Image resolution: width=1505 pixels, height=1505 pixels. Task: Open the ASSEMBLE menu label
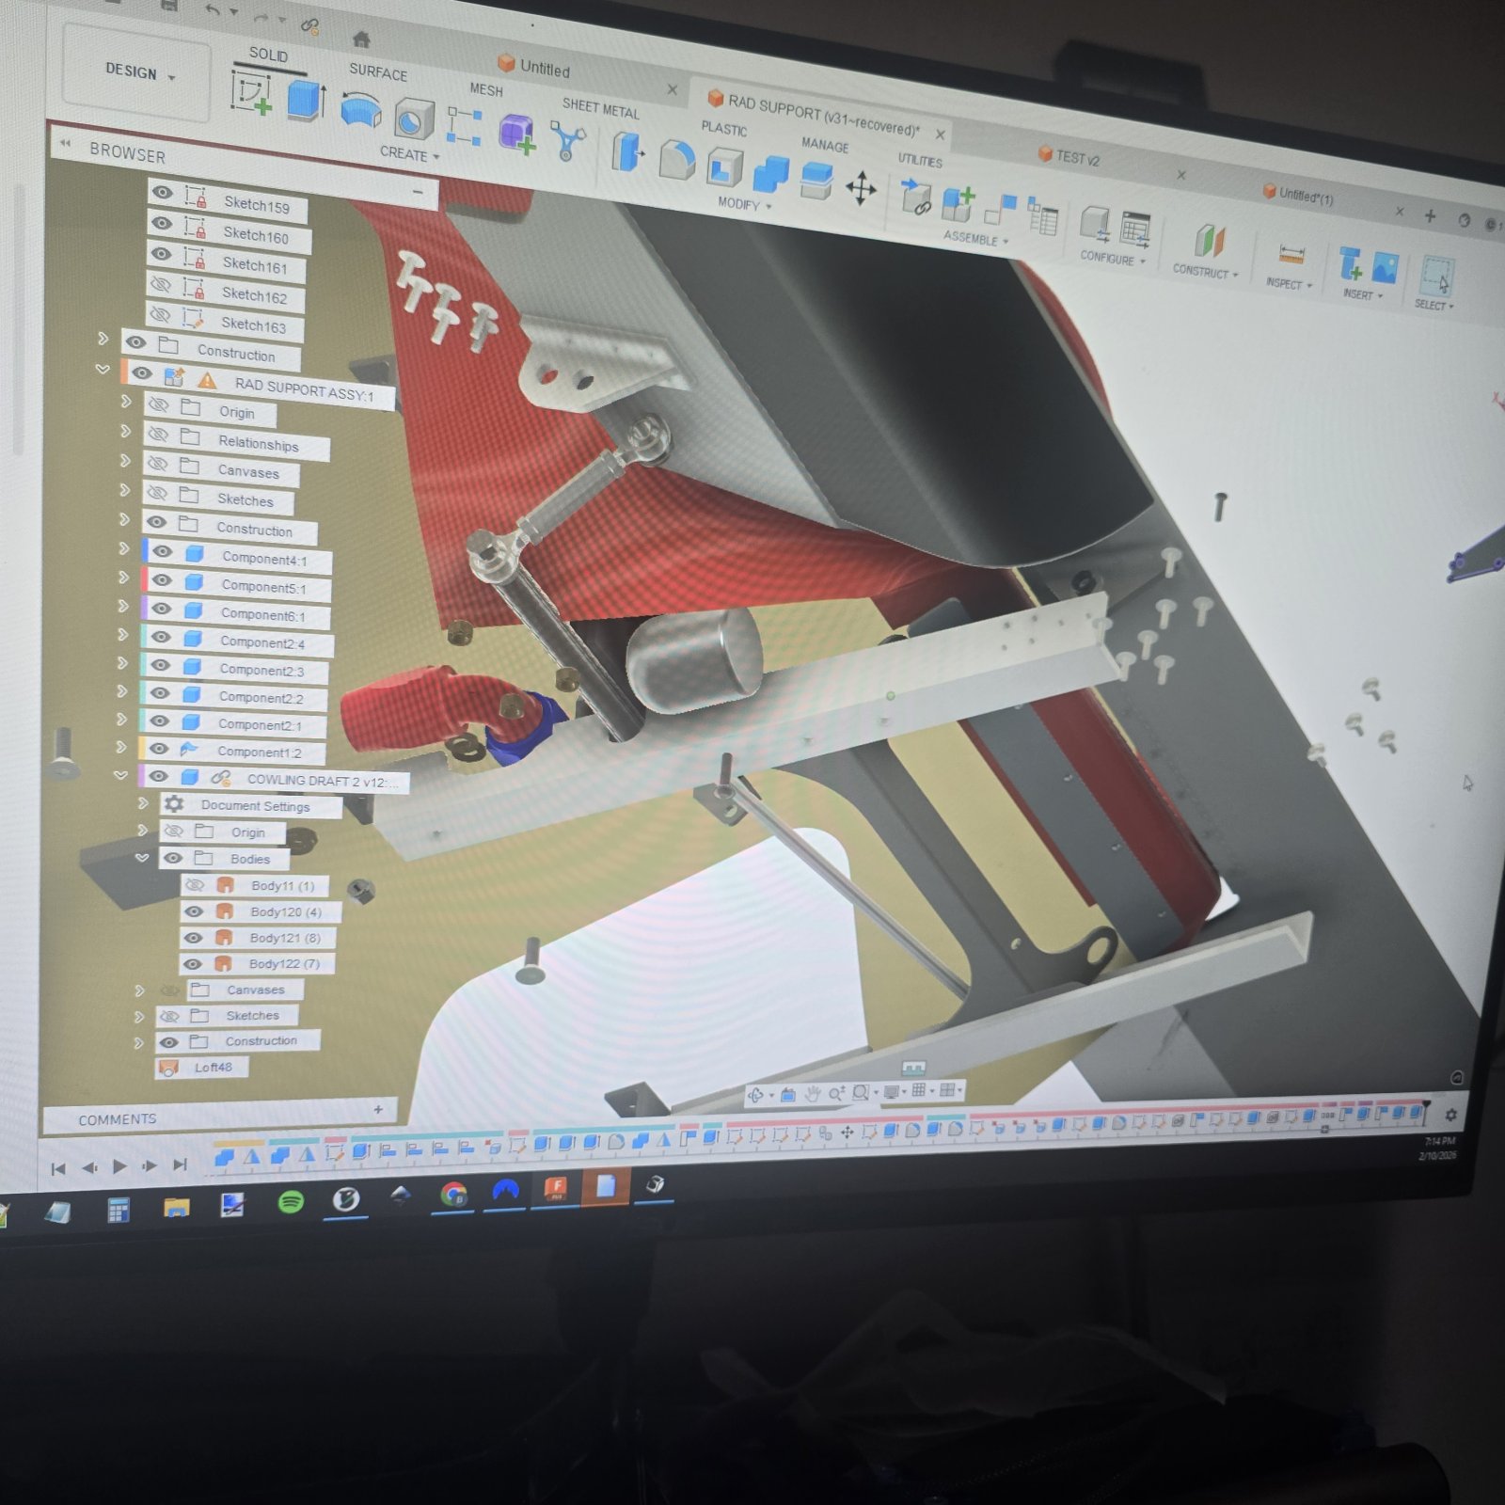pyautogui.click(x=975, y=239)
